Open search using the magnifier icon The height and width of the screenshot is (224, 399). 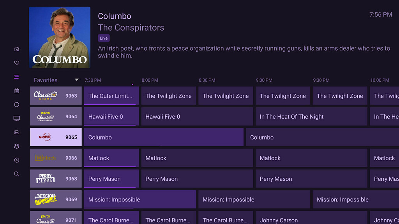(x=16, y=174)
